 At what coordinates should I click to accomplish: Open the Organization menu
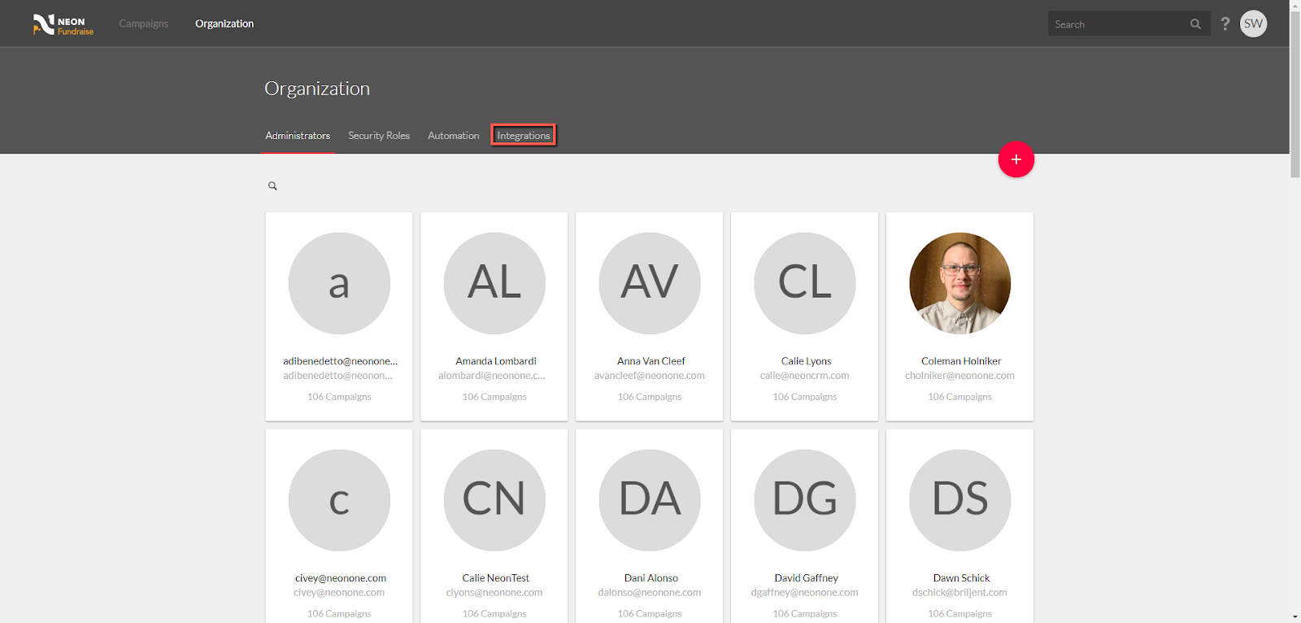coord(224,24)
